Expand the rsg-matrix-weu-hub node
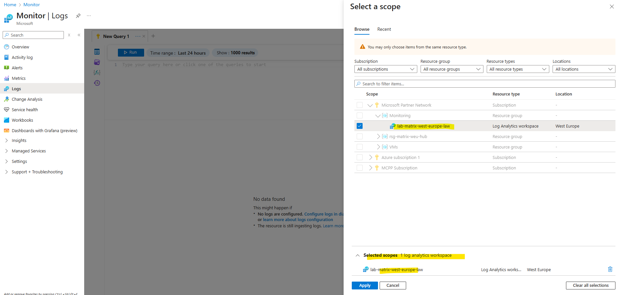The height and width of the screenshot is (295, 622). pyautogui.click(x=378, y=136)
